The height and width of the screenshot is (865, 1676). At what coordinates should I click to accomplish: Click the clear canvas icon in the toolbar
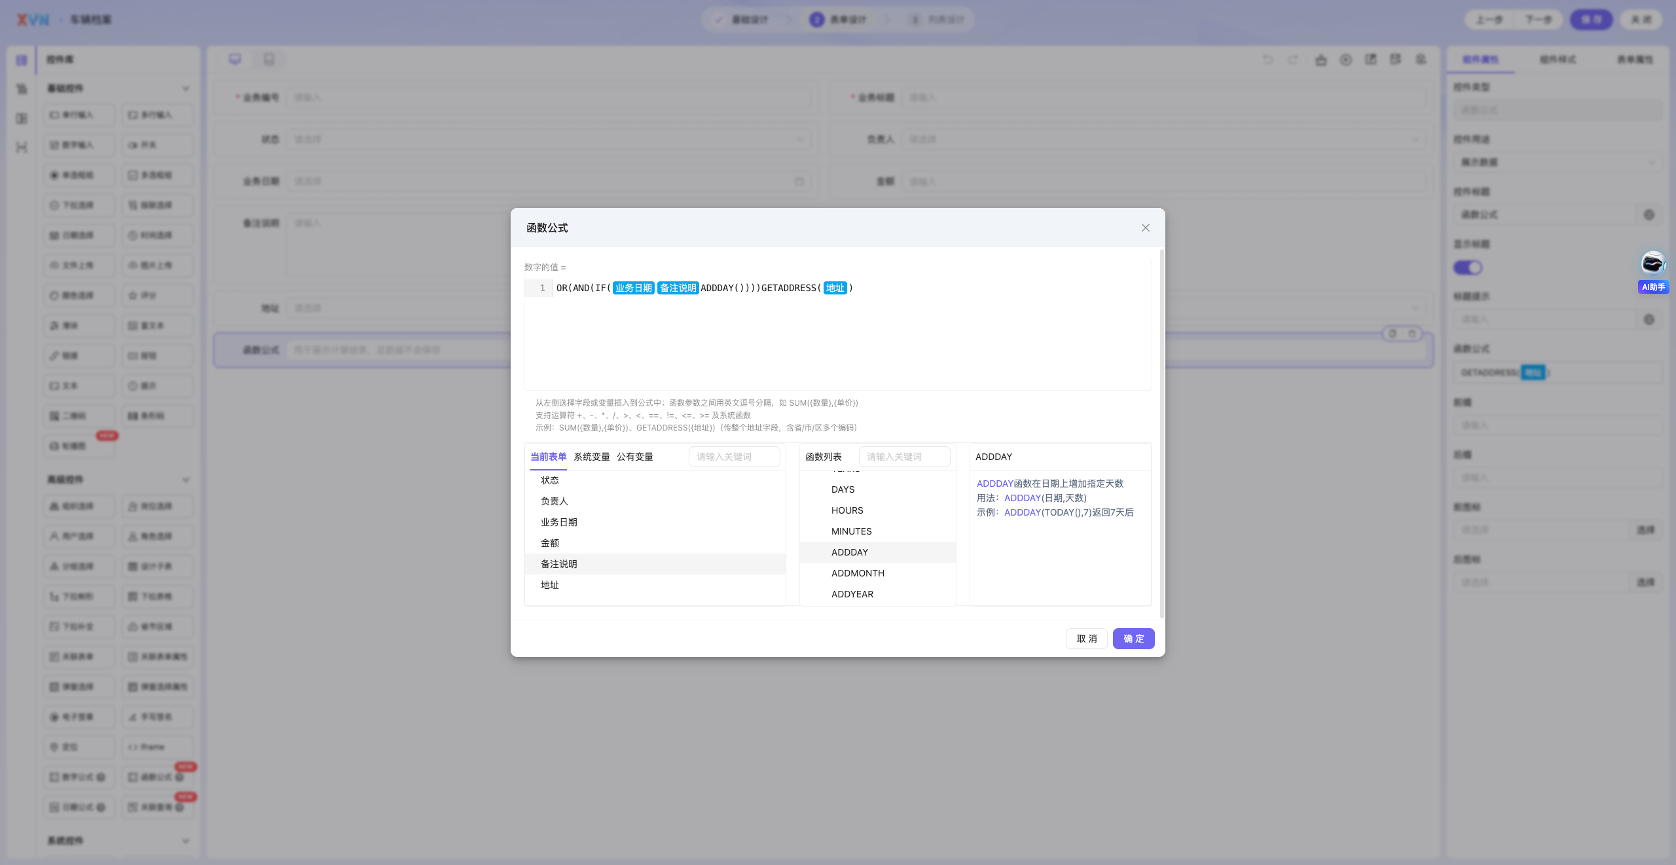1321,60
